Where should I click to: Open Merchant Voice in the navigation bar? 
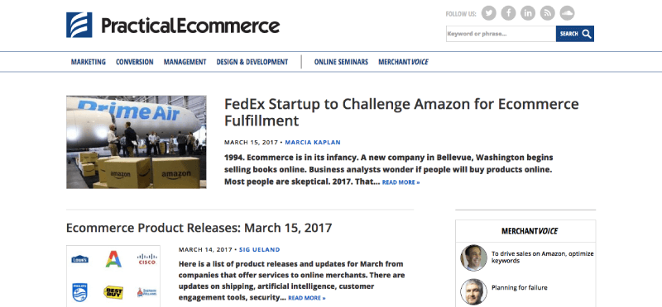(x=403, y=62)
